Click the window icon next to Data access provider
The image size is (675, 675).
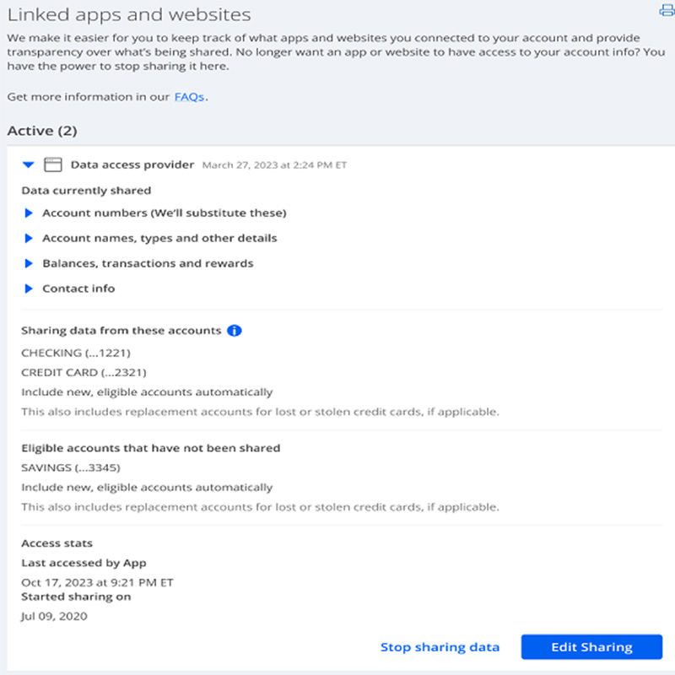[53, 165]
